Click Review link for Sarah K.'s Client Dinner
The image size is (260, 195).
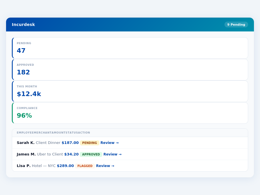click(109, 142)
